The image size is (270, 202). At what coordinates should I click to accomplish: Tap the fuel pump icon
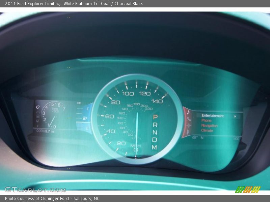[x=85, y=118]
